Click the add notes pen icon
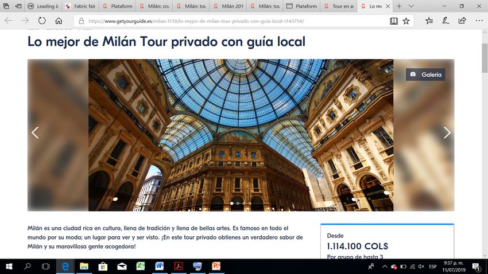 pos(446,21)
